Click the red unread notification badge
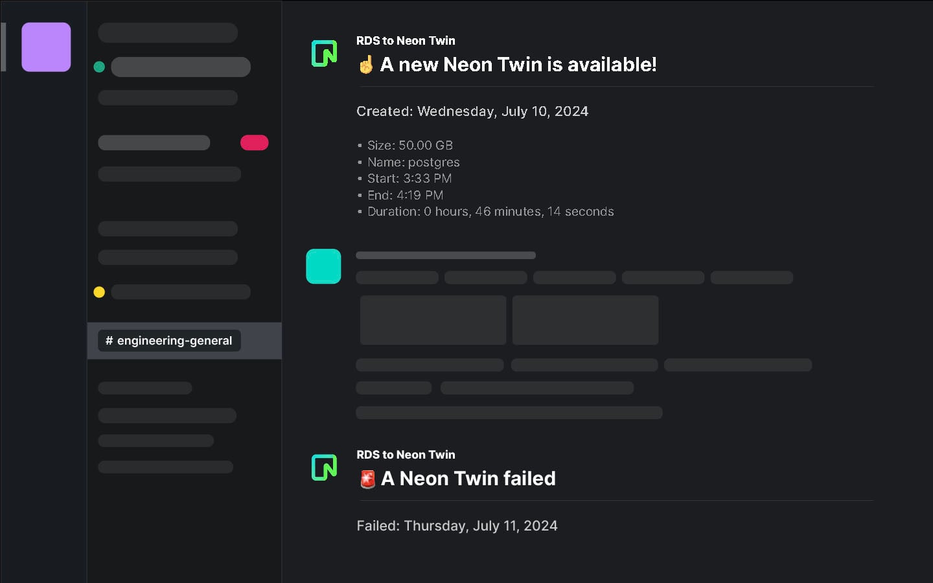933x583 pixels. [254, 143]
